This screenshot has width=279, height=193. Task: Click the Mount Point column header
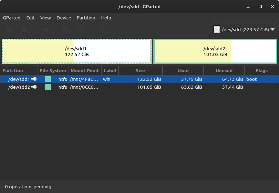point(85,70)
